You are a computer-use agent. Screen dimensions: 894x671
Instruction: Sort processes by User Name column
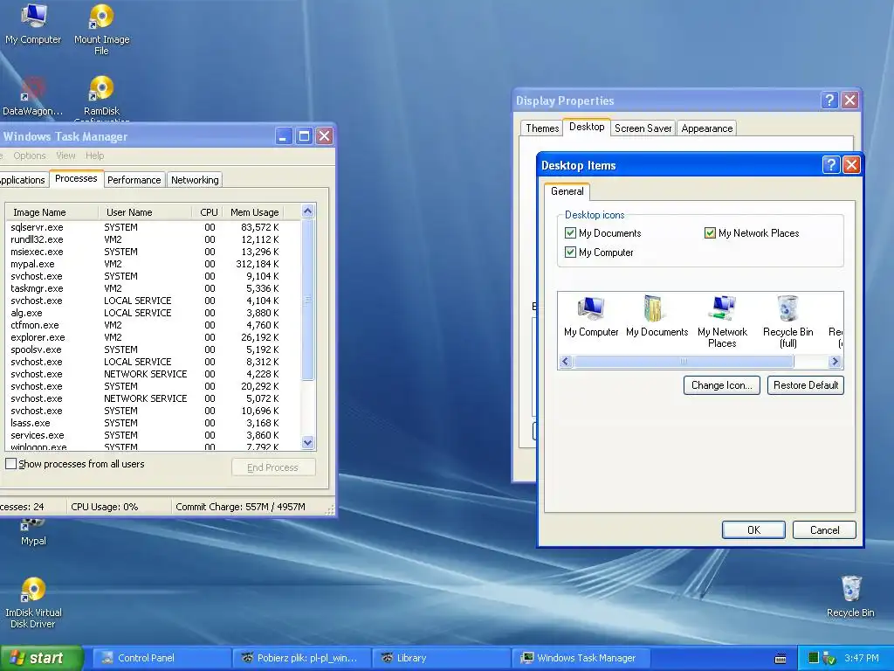[145, 212]
